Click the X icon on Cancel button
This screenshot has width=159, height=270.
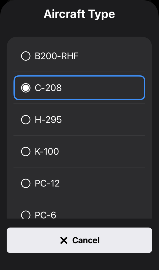point(64,240)
